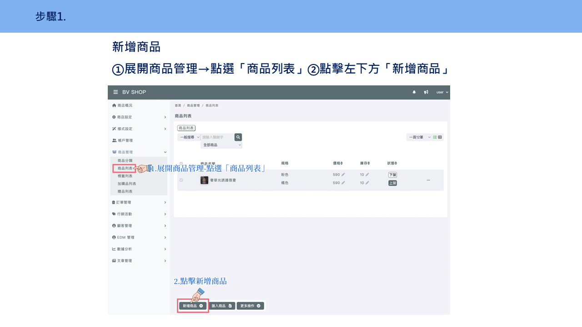Click the 匯入商品 button
Image resolution: width=582 pixels, height=327 pixels.
point(222,306)
